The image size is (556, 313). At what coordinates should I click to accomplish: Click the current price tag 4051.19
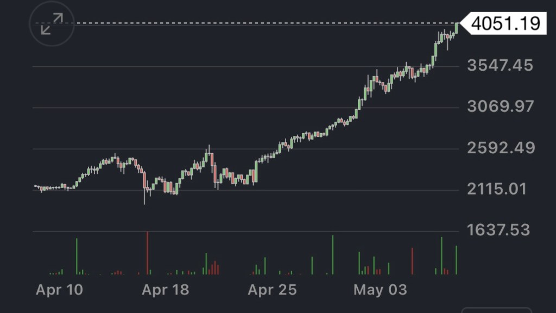tap(506, 24)
